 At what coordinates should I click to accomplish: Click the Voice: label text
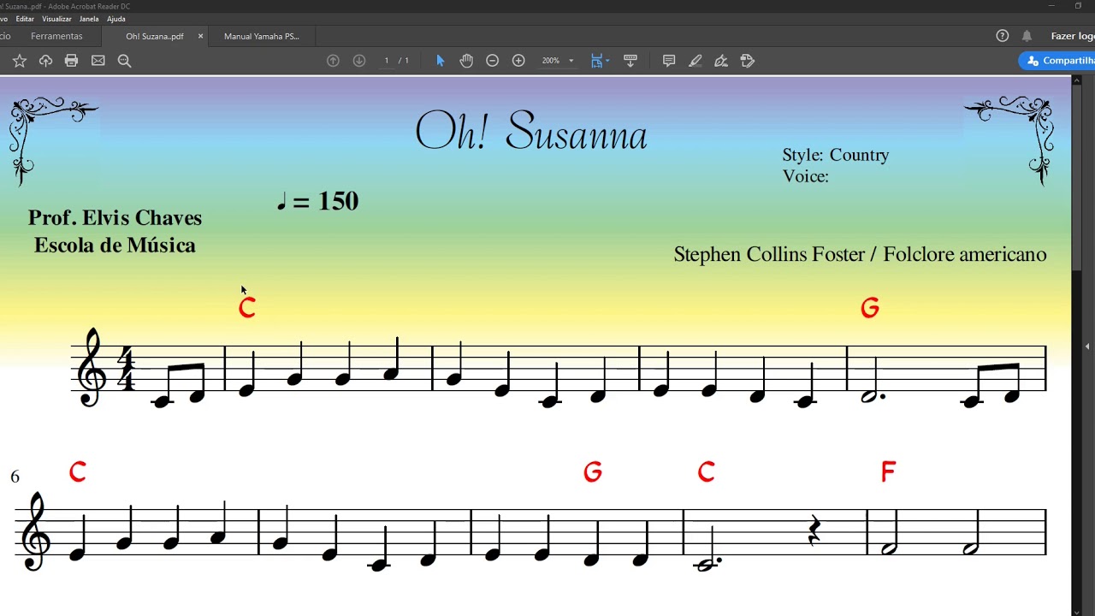point(806,176)
